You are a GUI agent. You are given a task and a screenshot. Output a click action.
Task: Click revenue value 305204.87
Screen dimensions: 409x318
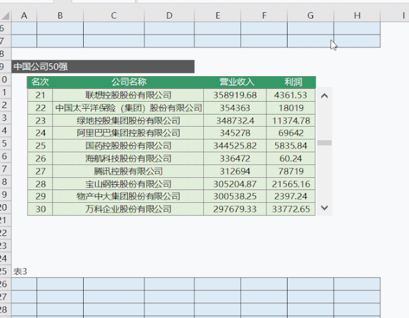(235, 184)
